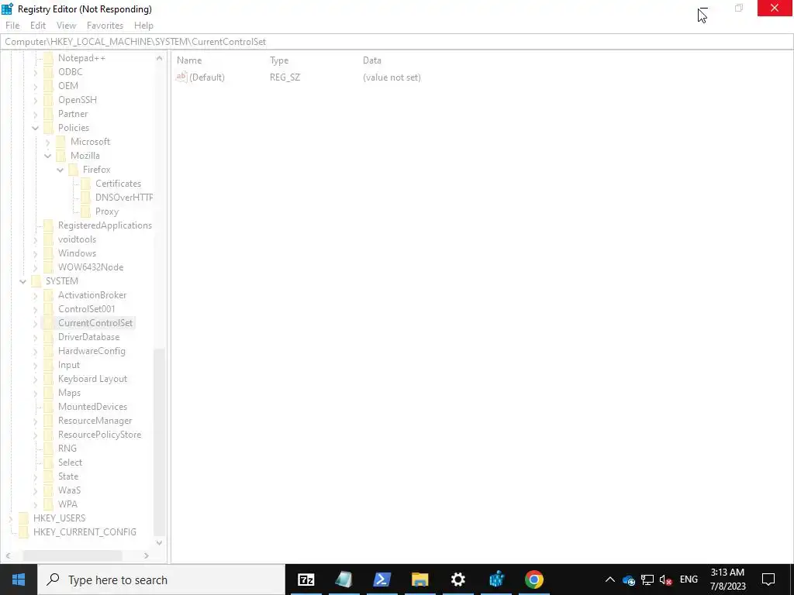Select the ResourcePolicyStore key
This screenshot has height=595, width=794.
pos(100,435)
